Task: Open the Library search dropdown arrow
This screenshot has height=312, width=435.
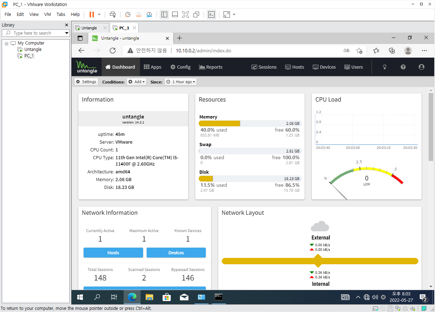Action: pyautogui.click(x=67, y=33)
